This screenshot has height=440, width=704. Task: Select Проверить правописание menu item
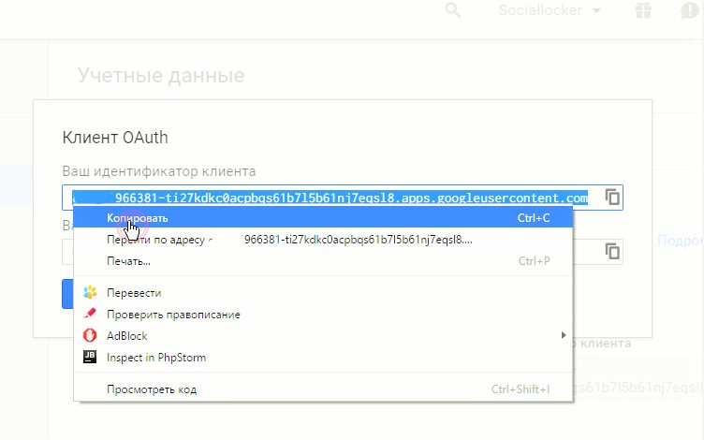click(173, 315)
